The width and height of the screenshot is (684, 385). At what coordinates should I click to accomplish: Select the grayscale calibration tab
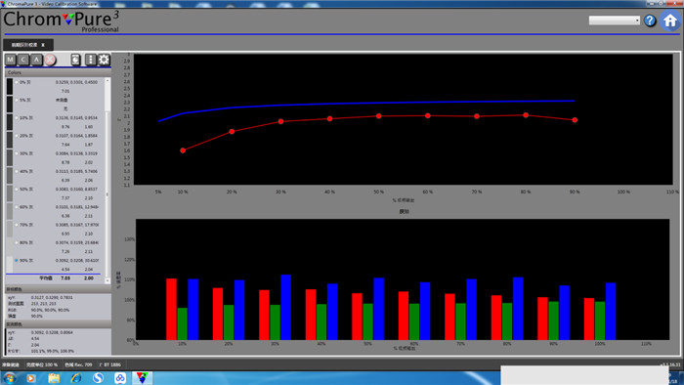pyautogui.click(x=24, y=45)
